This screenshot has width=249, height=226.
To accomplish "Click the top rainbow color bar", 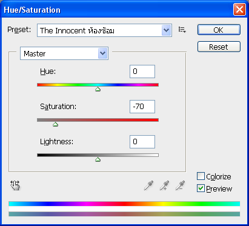I will click(x=124, y=204).
